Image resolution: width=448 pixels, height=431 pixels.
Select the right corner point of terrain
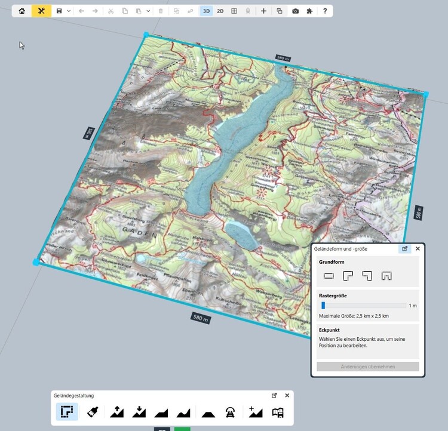click(x=425, y=94)
